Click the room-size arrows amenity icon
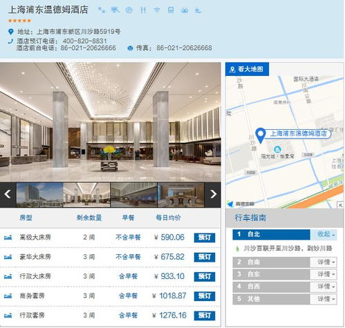 tap(102, 10)
